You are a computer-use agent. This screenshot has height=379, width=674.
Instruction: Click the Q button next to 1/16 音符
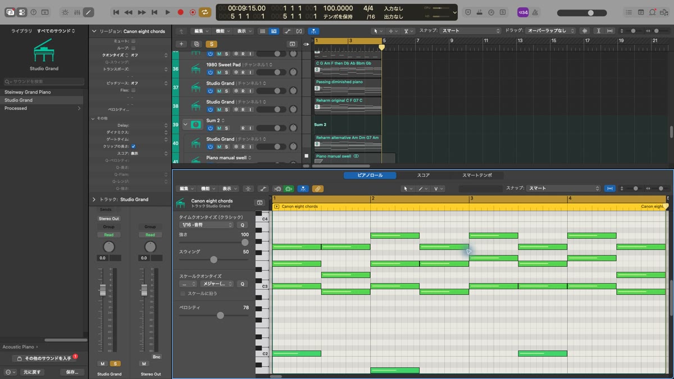pyautogui.click(x=243, y=225)
